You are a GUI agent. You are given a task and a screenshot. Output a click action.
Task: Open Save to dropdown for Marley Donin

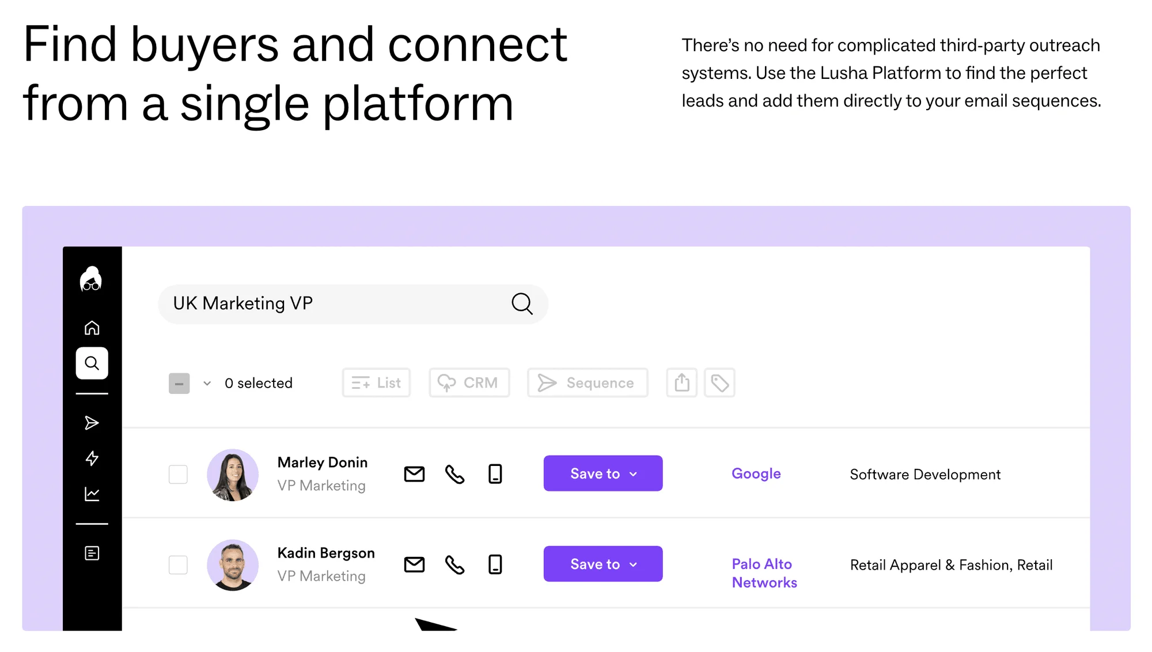click(x=603, y=473)
